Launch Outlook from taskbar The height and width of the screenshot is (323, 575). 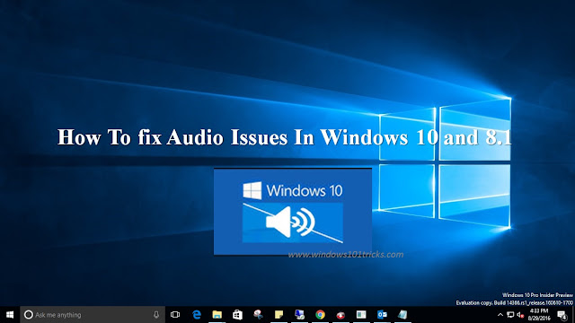(382, 315)
